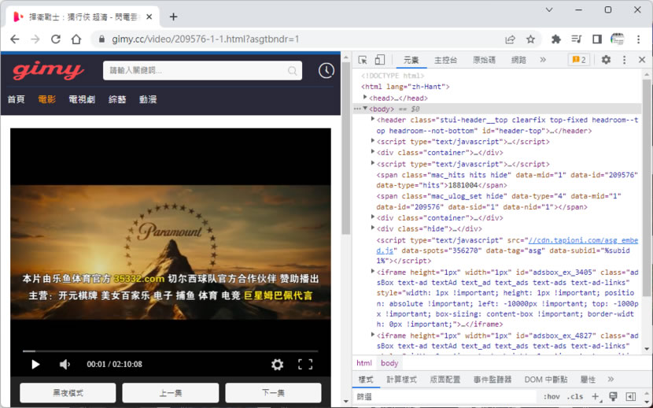This screenshot has height=408, width=653.
Task: Open 版面配置 pane tab
Action: [x=445, y=380]
